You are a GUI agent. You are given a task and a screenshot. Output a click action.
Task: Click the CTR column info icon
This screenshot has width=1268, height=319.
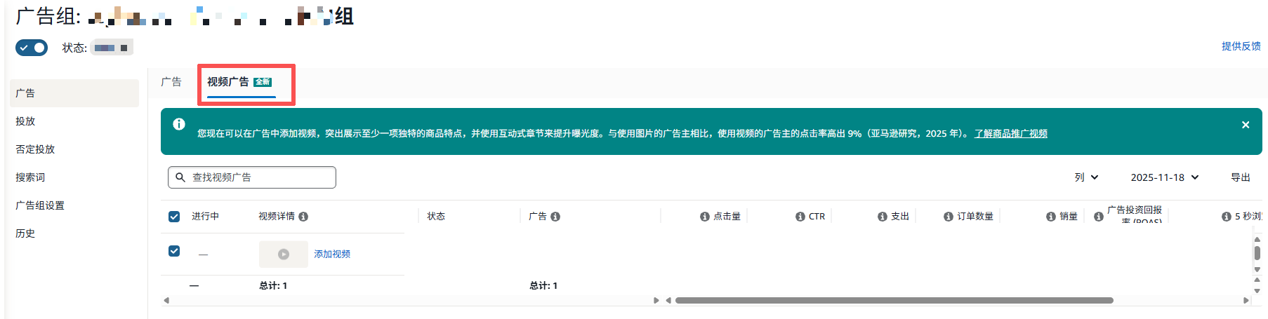(x=800, y=217)
